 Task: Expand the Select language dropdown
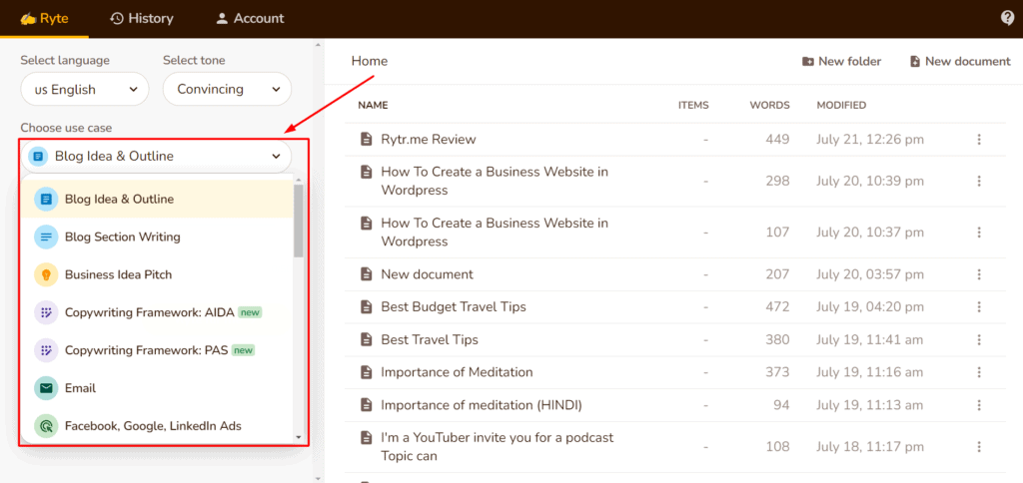coord(84,90)
